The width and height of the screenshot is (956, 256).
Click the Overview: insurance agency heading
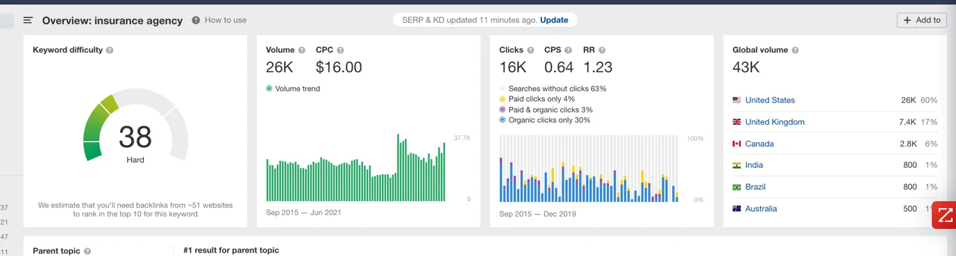click(x=112, y=21)
